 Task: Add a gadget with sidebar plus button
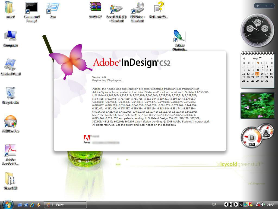pos(258,6)
